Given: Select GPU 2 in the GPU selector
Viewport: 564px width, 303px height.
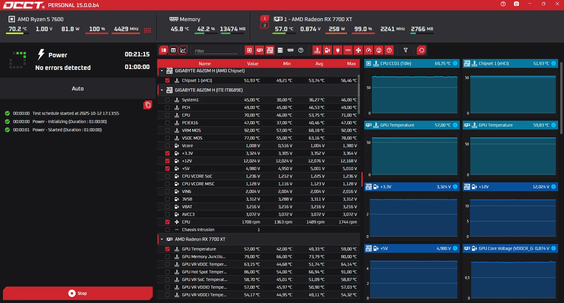Looking at the screenshot, I should click(265, 26).
